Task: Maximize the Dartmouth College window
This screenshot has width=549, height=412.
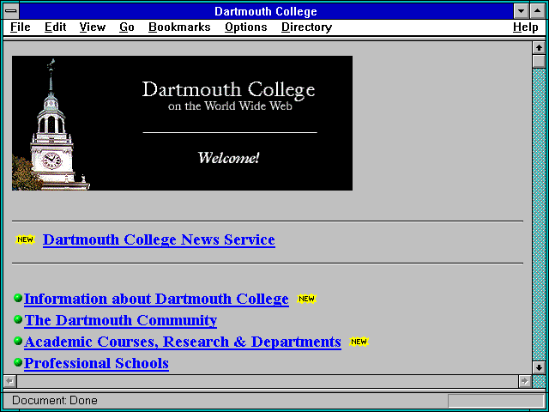Action: click(538, 11)
